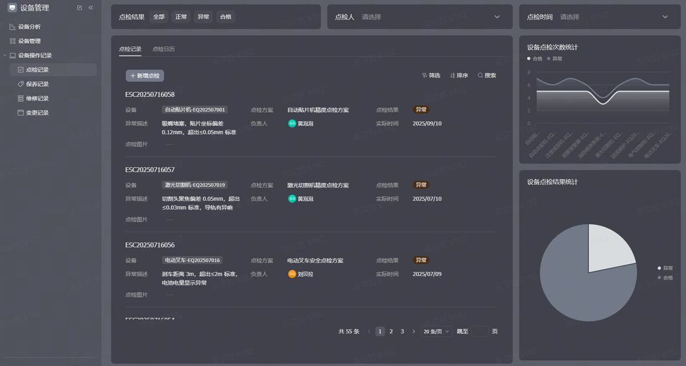Click the edit icon beside 设备管理 title
The image size is (686, 366).
click(79, 7)
